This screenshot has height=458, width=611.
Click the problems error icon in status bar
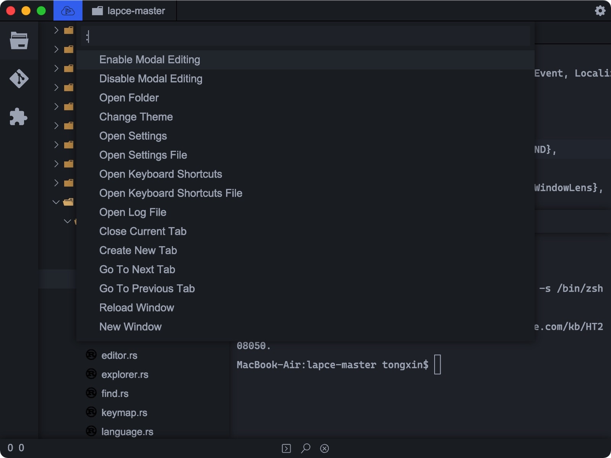tap(325, 448)
